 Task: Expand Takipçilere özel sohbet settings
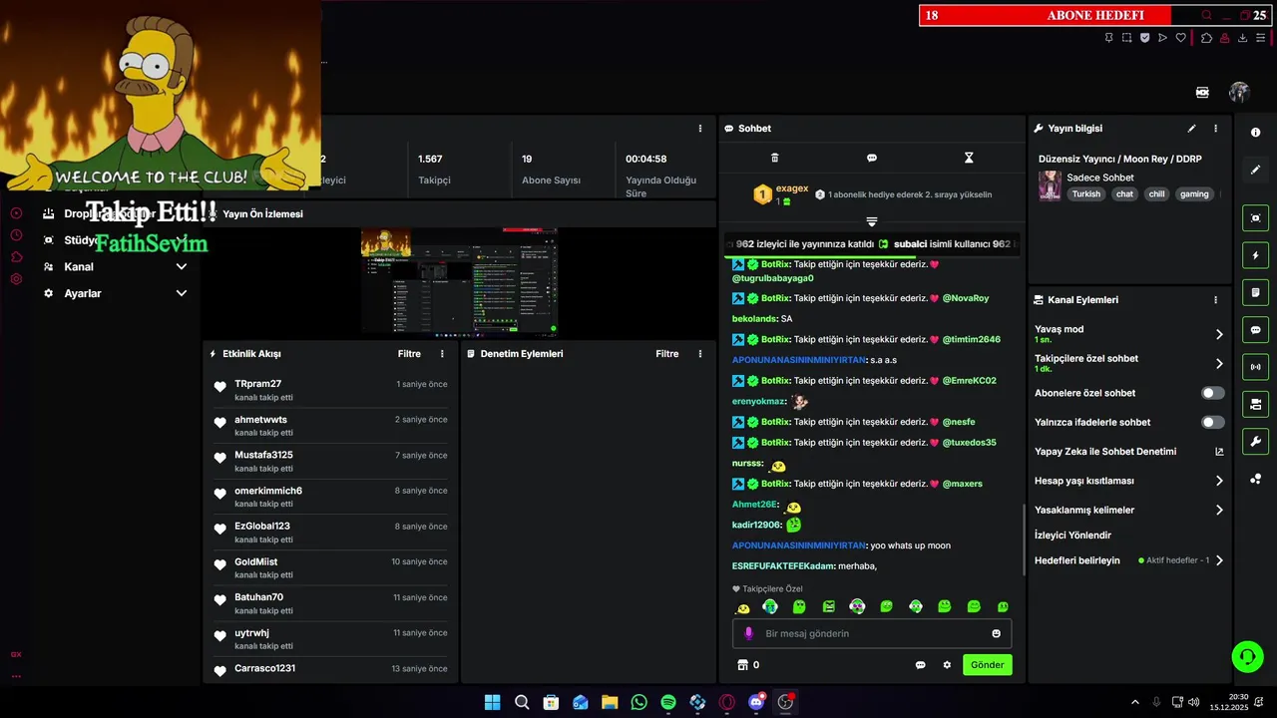tap(1219, 364)
